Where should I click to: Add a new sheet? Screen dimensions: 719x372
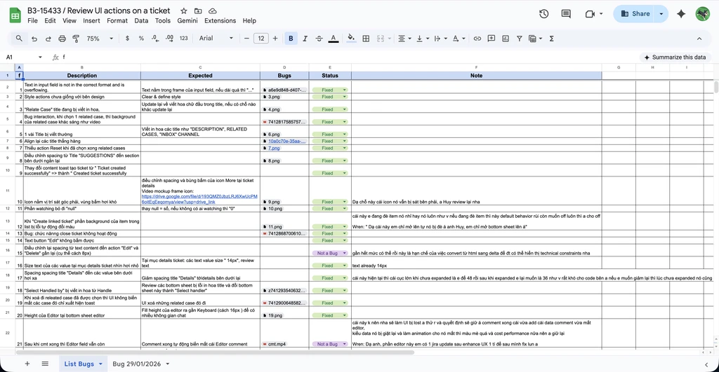(x=27, y=364)
